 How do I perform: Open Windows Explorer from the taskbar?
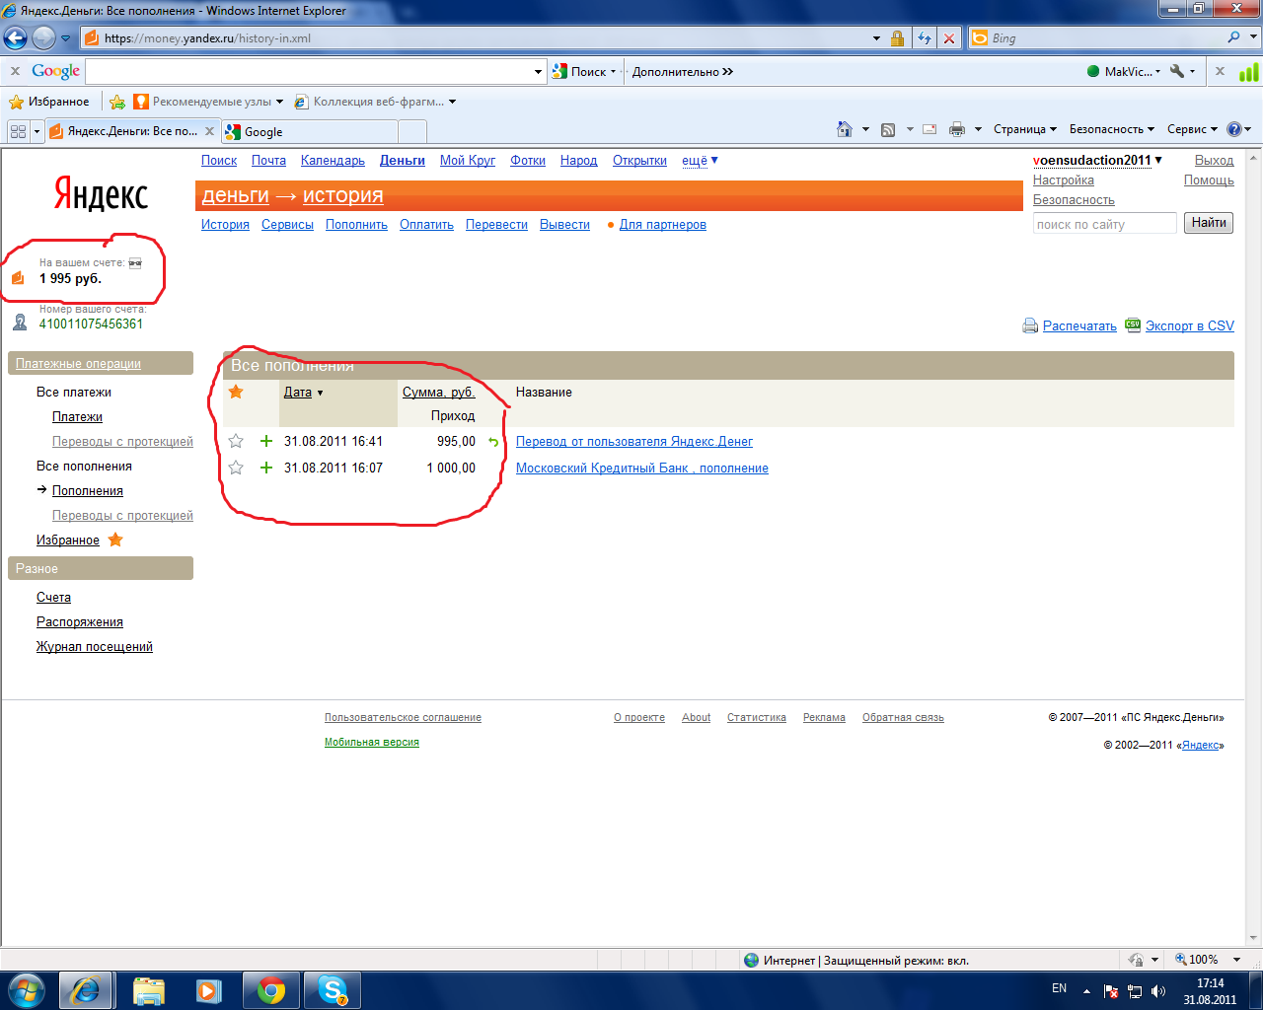pos(149,990)
